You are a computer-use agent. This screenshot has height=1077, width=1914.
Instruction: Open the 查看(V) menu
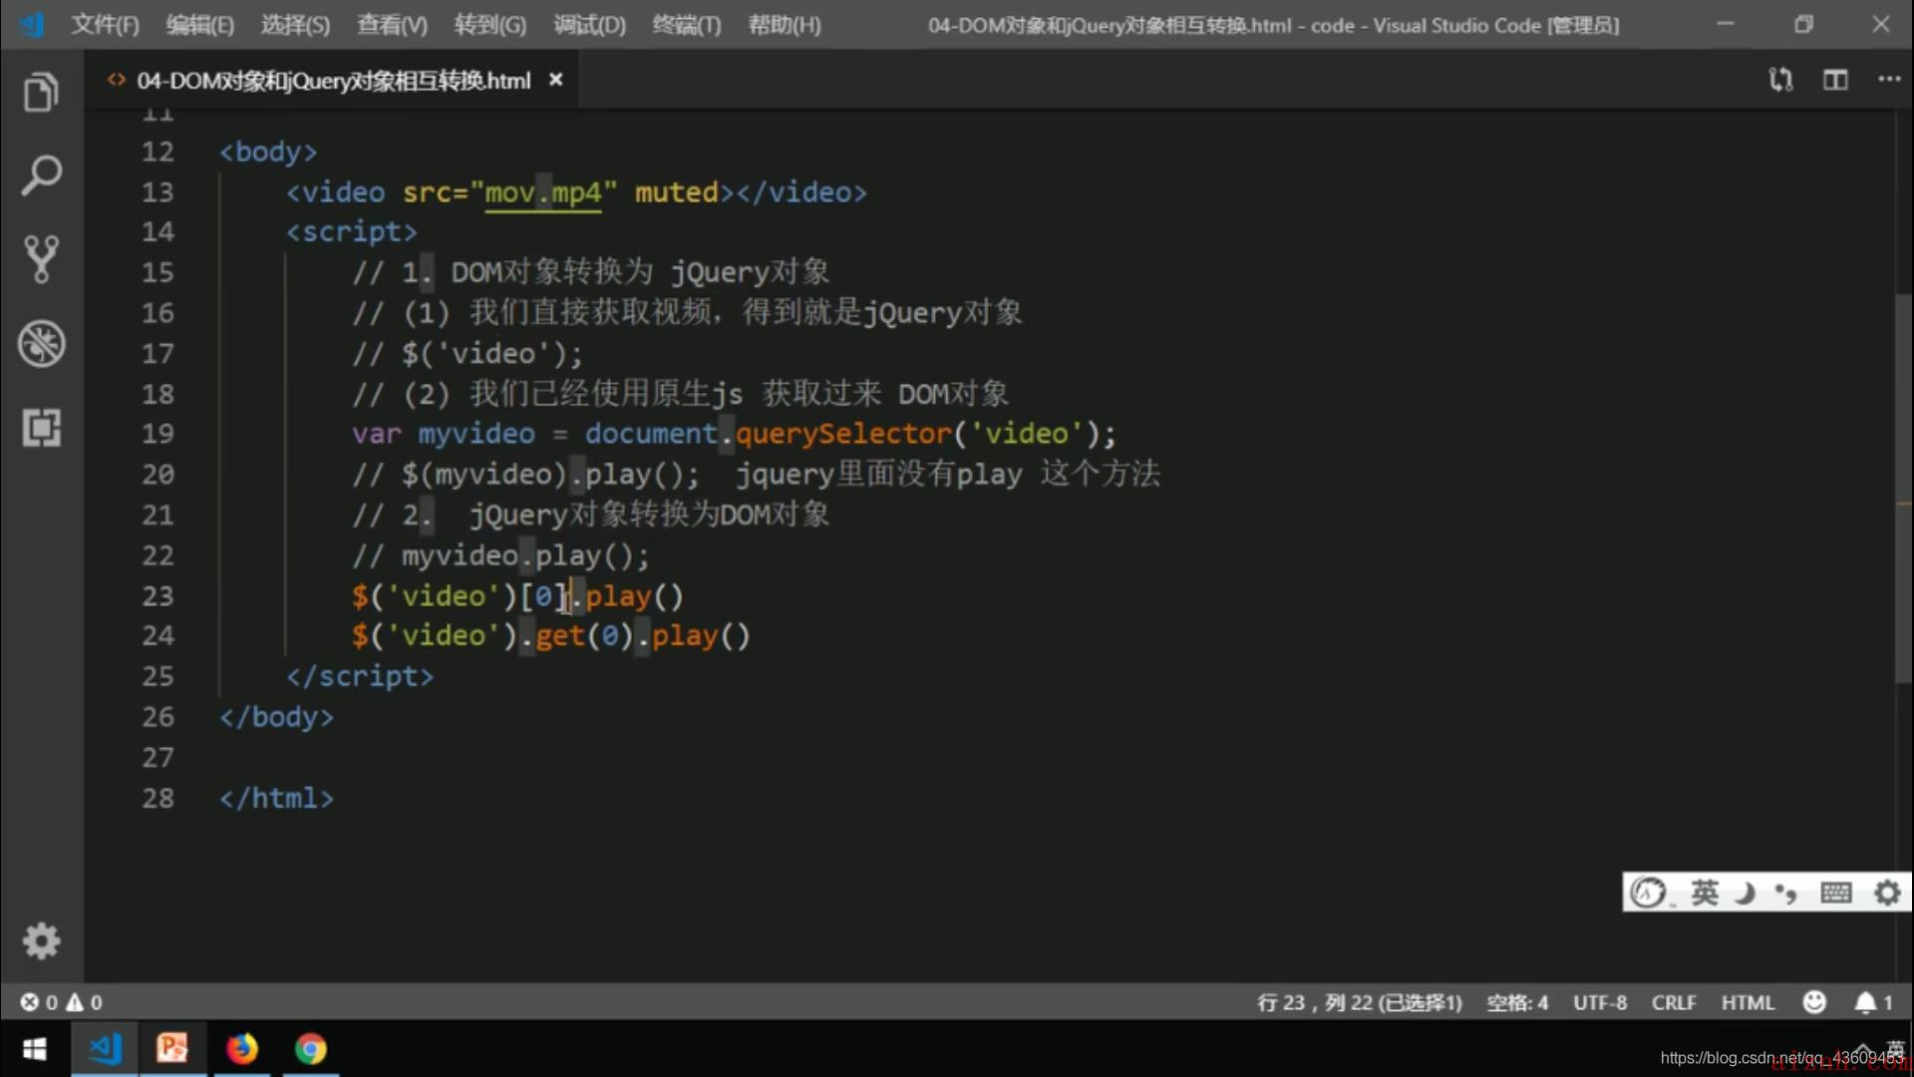pos(392,25)
